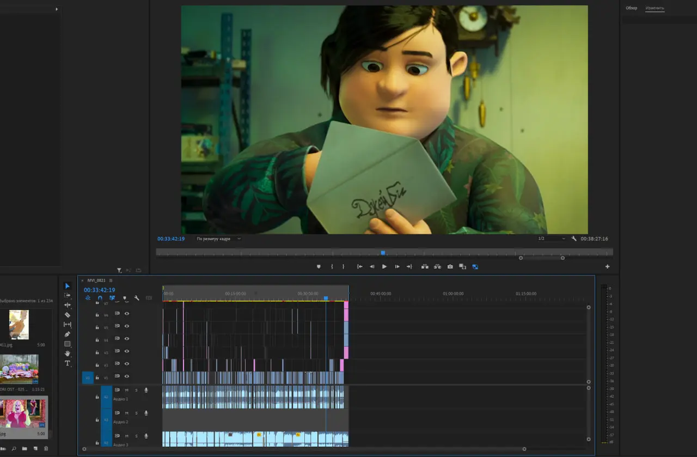
Task: Go to Out point in Program monitor
Action: click(x=409, y=266)
